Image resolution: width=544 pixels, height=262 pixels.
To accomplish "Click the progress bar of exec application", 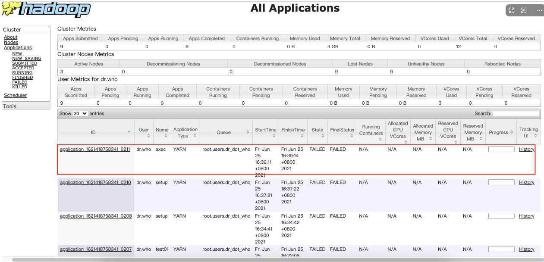I will [x=501, y=150].
